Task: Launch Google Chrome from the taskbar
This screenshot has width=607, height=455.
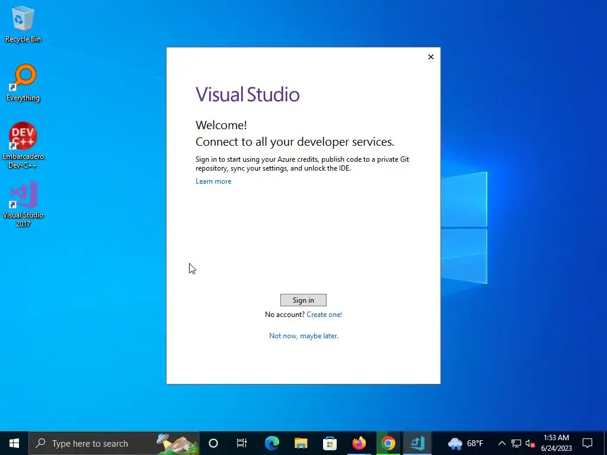Action: click(x=388, y=443)
